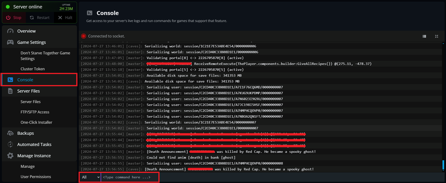The height and width of the screenshot is (183, 446).
Task: Click the Automated Tasks icon
Action: tap(10, 144)
